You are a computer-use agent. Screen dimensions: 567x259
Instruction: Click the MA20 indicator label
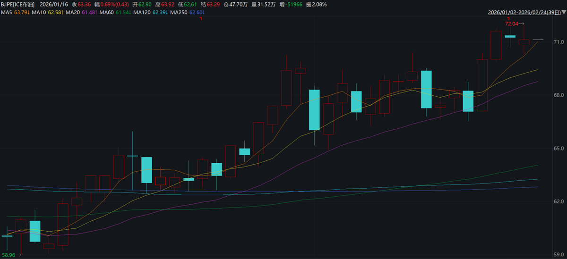(x=73, y=12)
